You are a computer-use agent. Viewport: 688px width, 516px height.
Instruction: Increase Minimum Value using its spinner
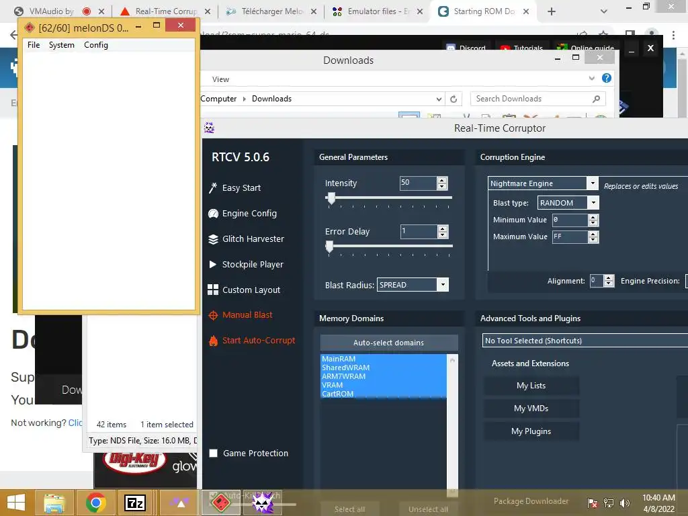click(593, 217)
